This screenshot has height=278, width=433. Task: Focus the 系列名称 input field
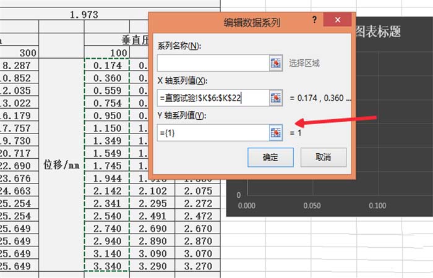[x=213, y=63]
